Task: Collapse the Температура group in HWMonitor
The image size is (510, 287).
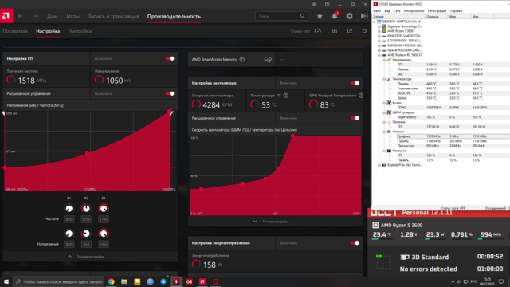Action: pyautogui.click(x=384, y=79)
